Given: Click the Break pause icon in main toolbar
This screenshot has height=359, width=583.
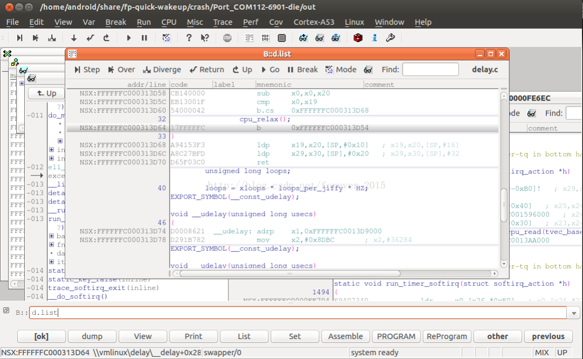Looking at the screenshot, I should [x=144, y=38].
